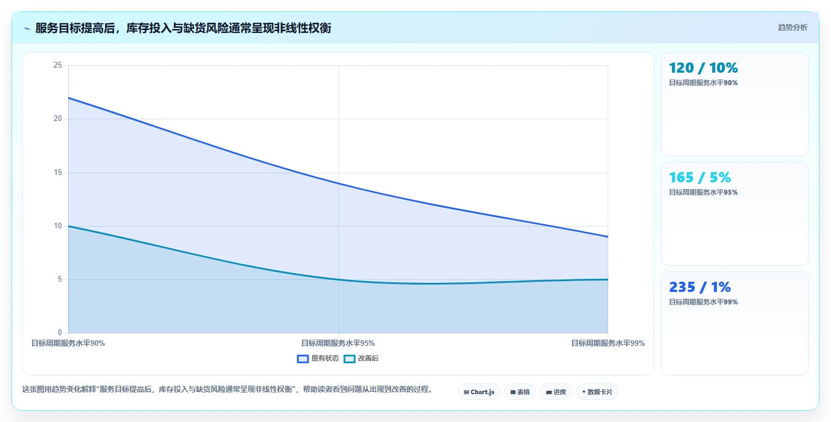831x422 pixels.
Task: Click the description paragraph below the chart
Action: pos(227,390)
